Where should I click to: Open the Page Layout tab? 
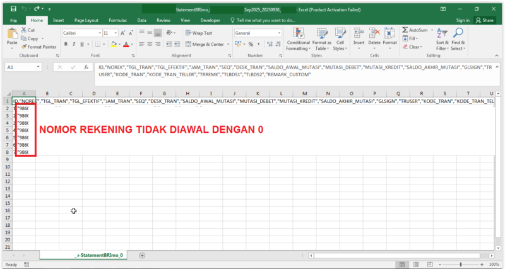[x=86, y=20]
